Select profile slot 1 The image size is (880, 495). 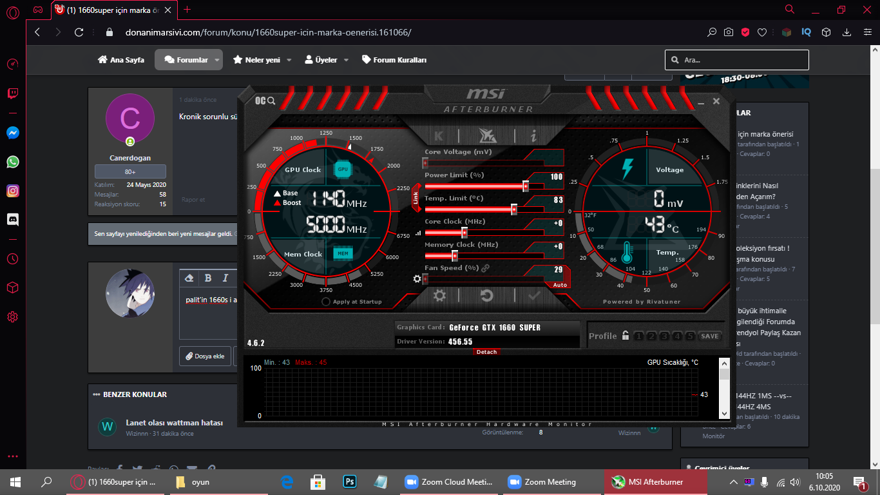point(638,336)
